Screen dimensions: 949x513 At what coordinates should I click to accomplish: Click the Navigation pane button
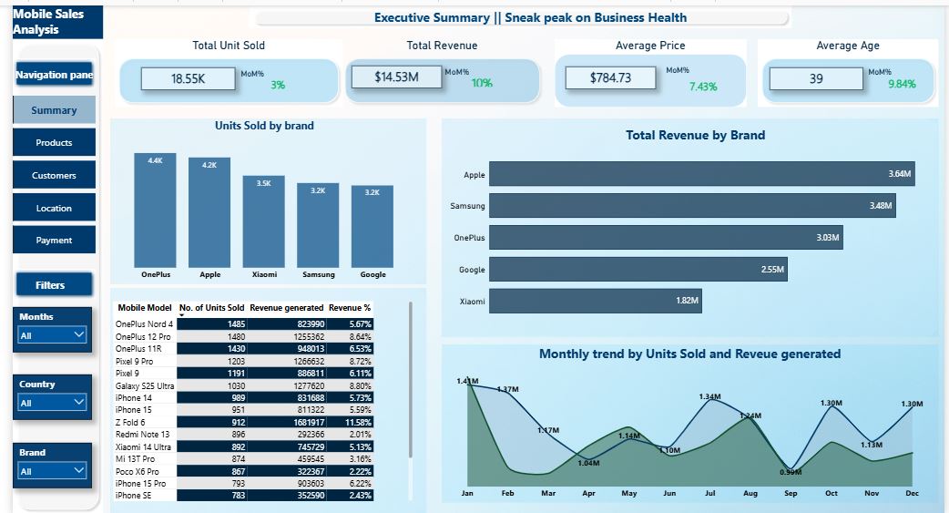54,76
